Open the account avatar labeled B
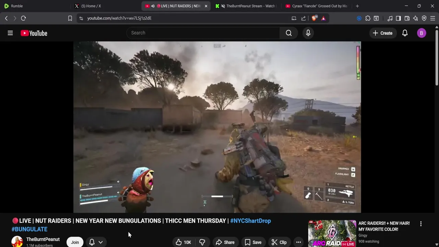This screenshot has width=439, height=247. coord(422,33)
